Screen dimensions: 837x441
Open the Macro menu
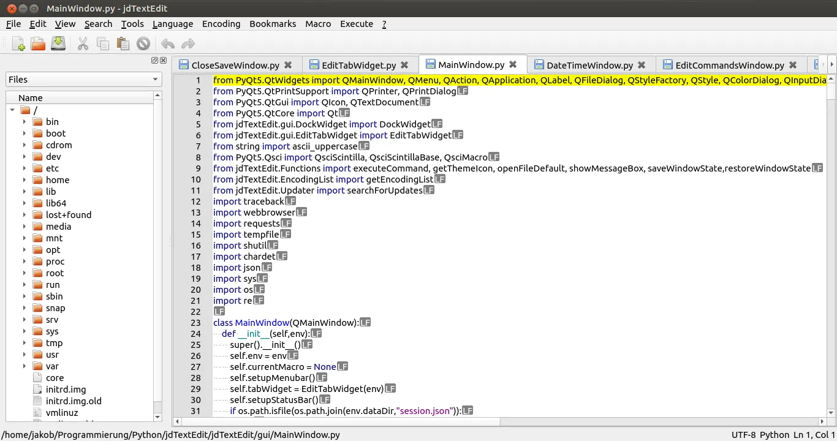pos(318,24)
